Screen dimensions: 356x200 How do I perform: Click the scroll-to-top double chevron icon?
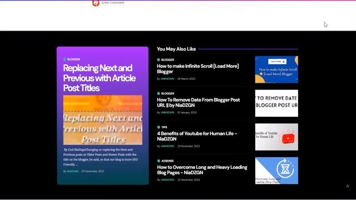pyautogui.click(x=347, y=186)
